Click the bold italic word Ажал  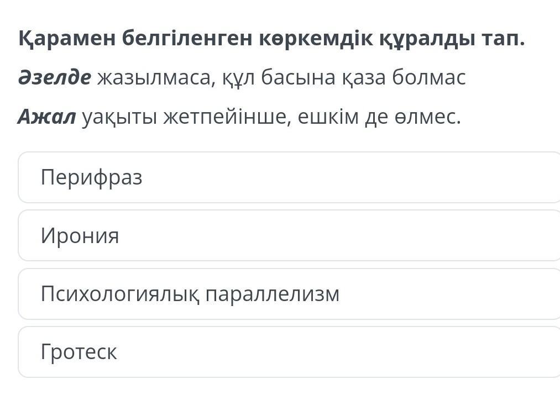click(x=47, y=117)
